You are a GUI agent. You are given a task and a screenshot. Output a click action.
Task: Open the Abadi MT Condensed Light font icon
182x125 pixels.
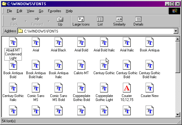[x=13, y=42]
